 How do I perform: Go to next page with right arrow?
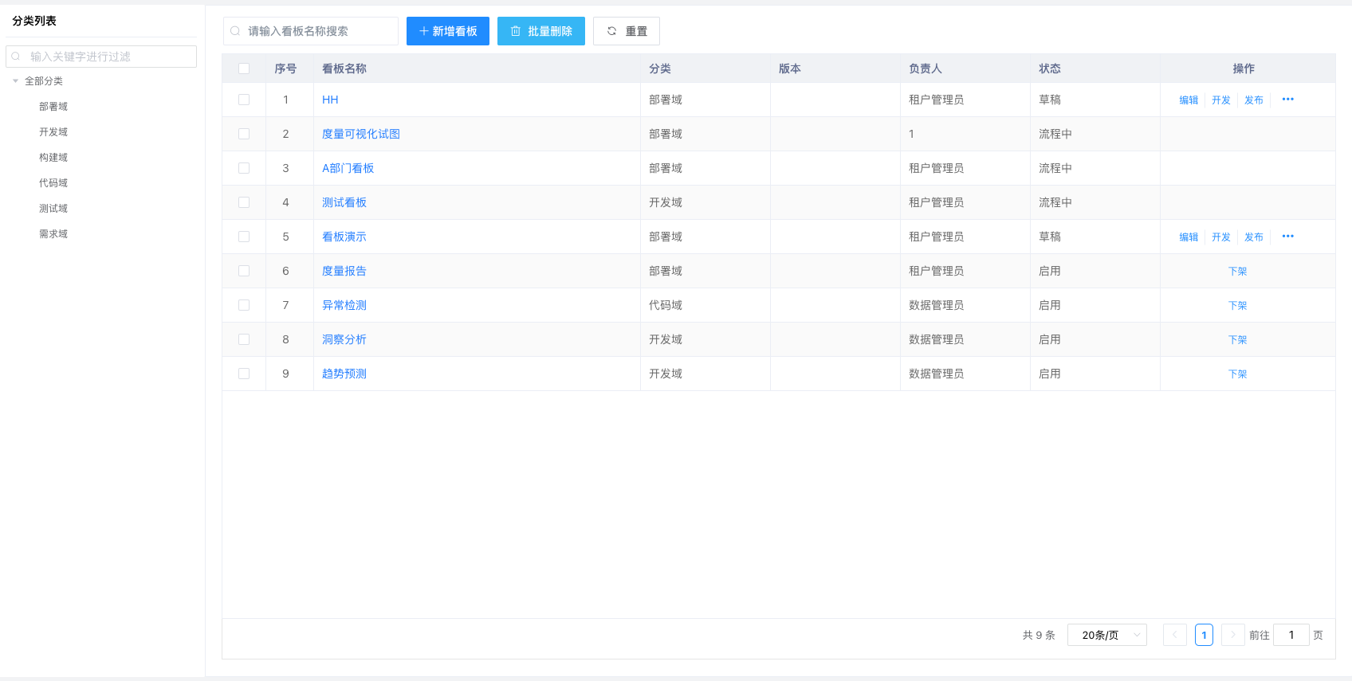[x=1232, y=635]
